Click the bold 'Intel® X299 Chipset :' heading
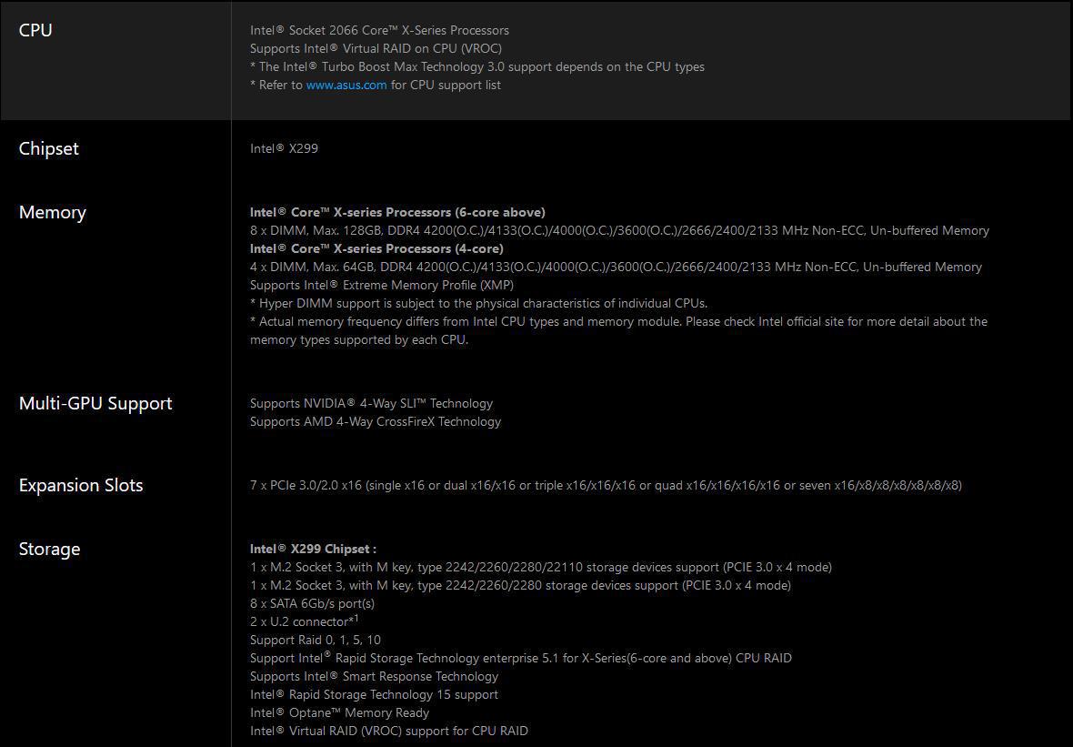Screen dimensions: 1073x747 tap(313, 550)
